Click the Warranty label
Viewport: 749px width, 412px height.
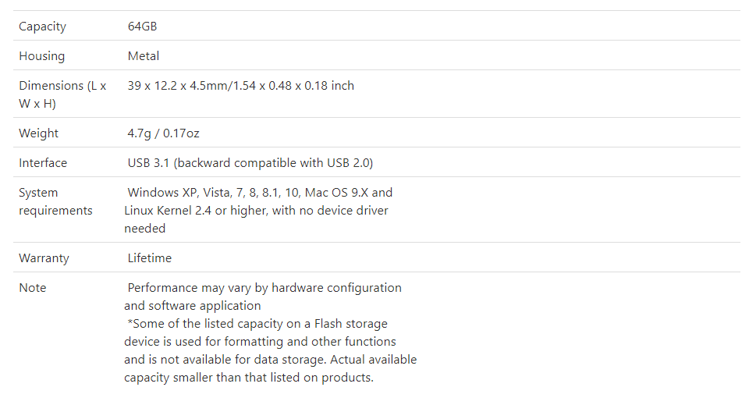tap(44, 258)
